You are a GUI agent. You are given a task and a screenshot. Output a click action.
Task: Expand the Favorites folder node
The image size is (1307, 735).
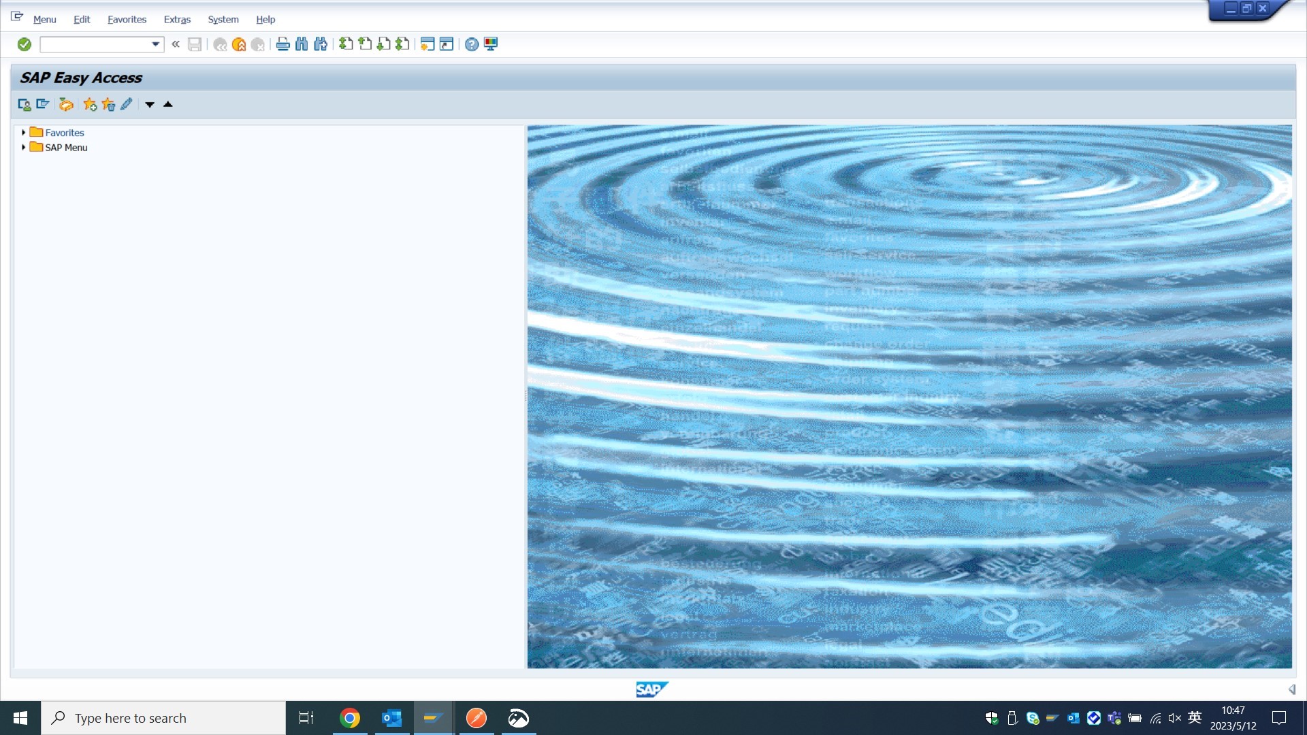click(23, 133)
